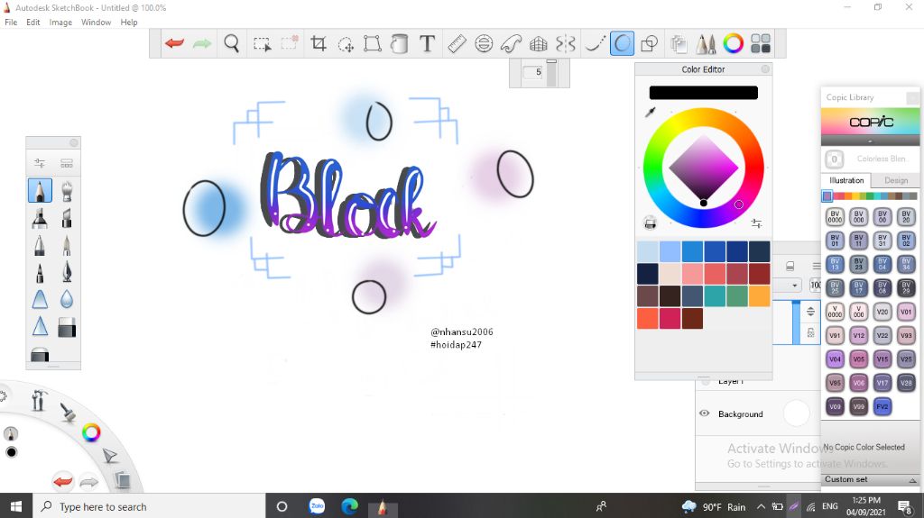The image size is (924, 518).
Task: Click the green Redo arrow in top toolbar
Action: [x=202, y=43]
